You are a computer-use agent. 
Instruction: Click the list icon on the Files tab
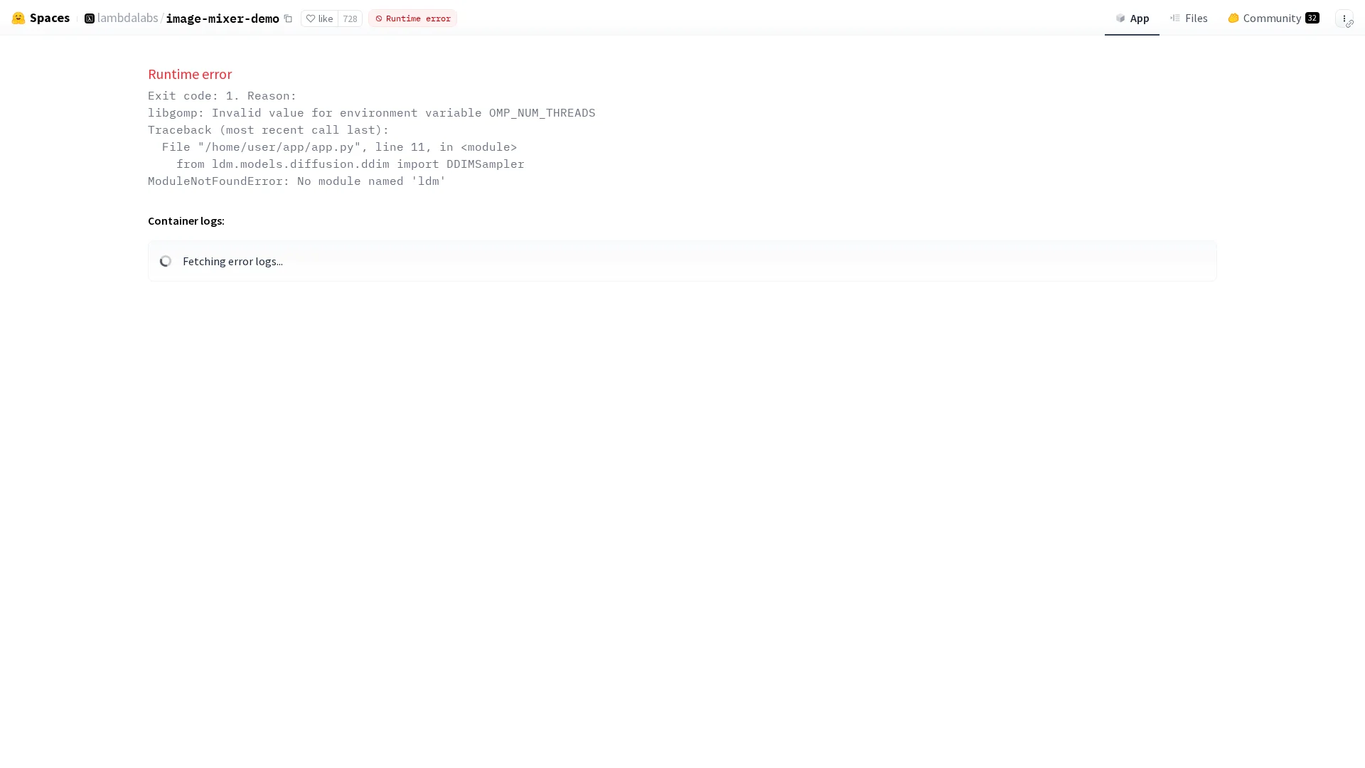click(1175, 18)
